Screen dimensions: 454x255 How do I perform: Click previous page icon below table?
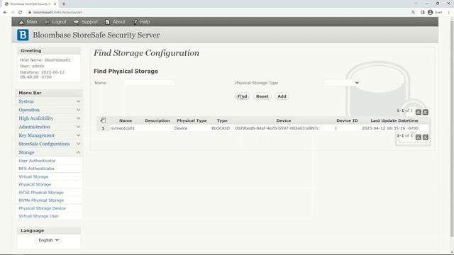click(x=419, y=137)
